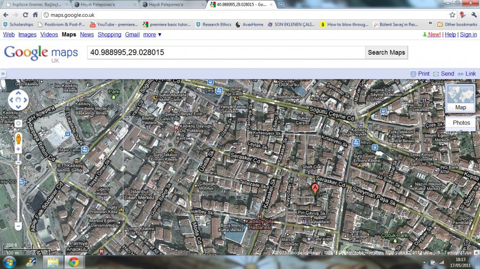Open the Chrome wrench settings menu

[x=474, y=15]
